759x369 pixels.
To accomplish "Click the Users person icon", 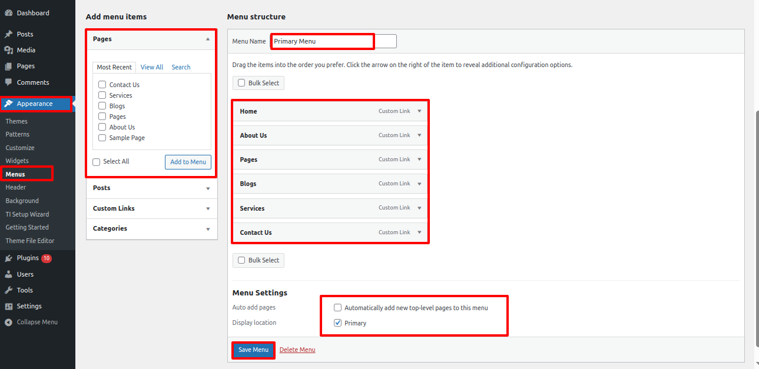I will click(x=9, y=274).
